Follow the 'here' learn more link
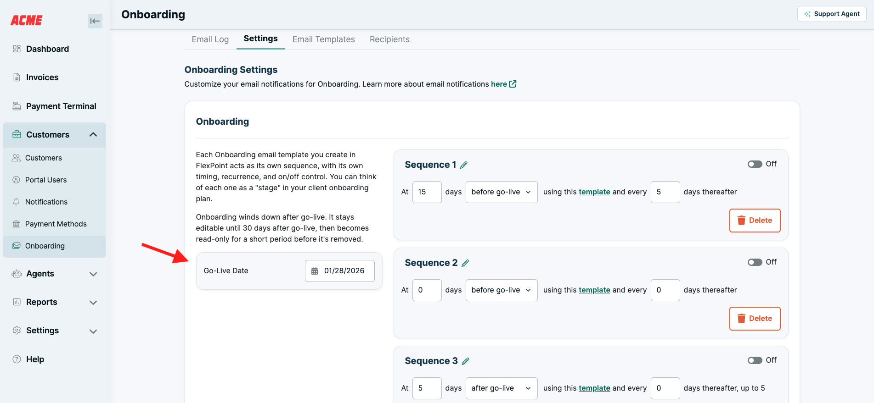Image resolution: width=874 pixels, height=403 pixels. coord(499,84)
